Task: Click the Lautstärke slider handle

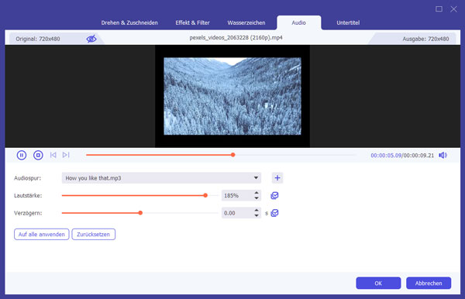Action: click(x=205, y=195)
